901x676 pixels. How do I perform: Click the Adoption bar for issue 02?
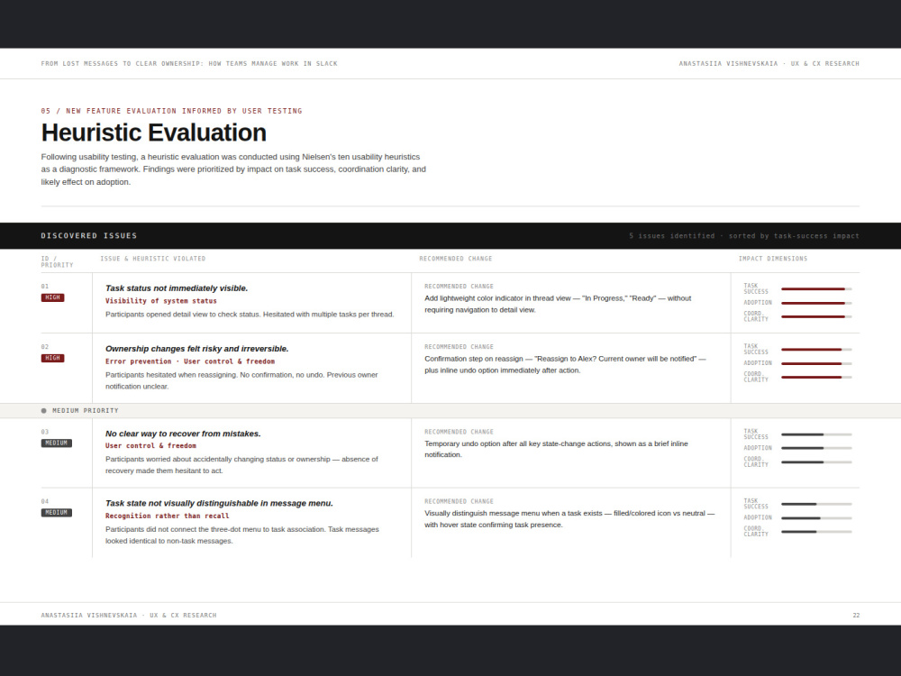pos(816,363)
